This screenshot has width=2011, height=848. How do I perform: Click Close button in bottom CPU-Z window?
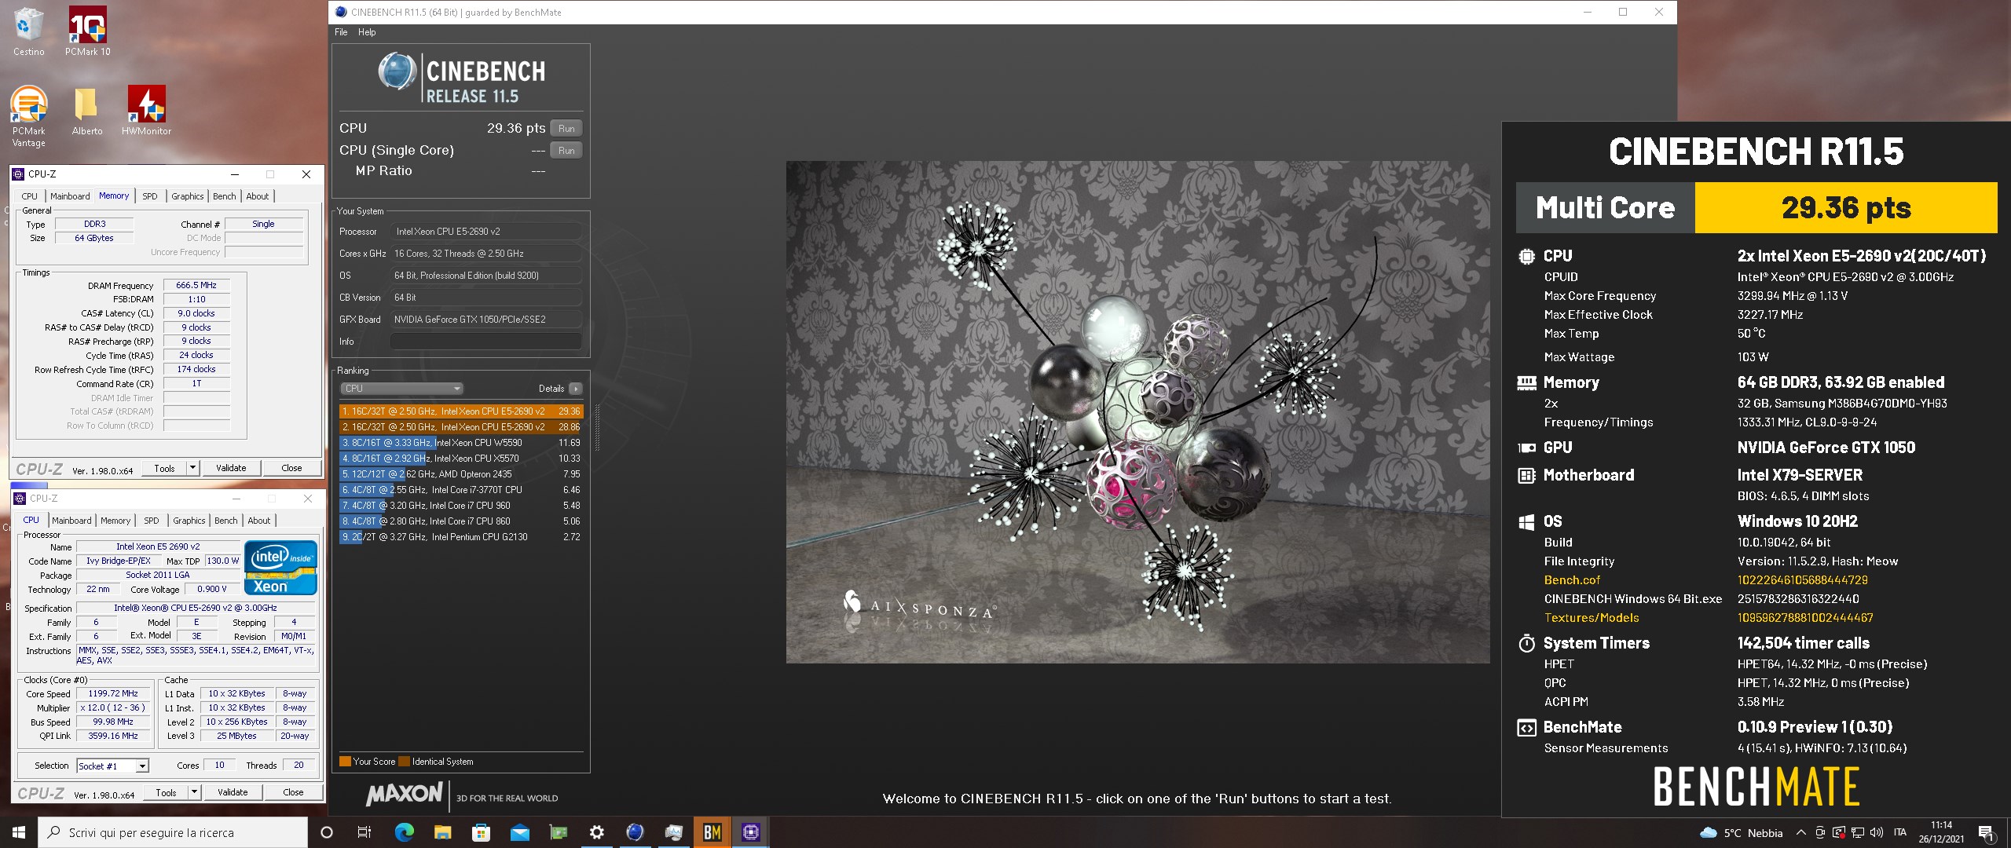click(293, 792)
